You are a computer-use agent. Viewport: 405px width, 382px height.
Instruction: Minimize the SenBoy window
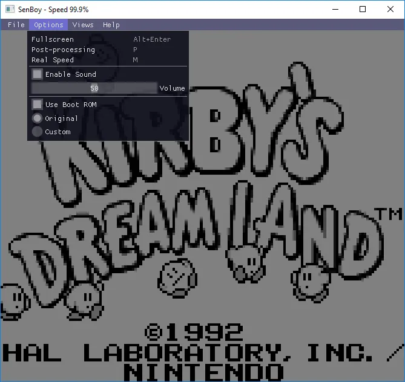[335, 9]
